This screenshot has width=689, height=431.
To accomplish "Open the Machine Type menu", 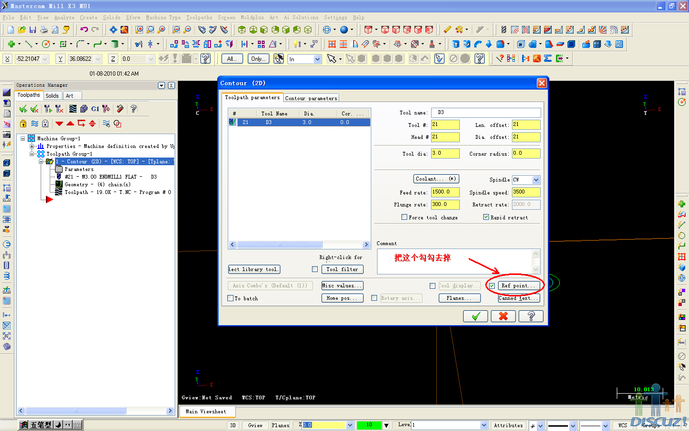I will pyautogui.click(x=163, y=18).
